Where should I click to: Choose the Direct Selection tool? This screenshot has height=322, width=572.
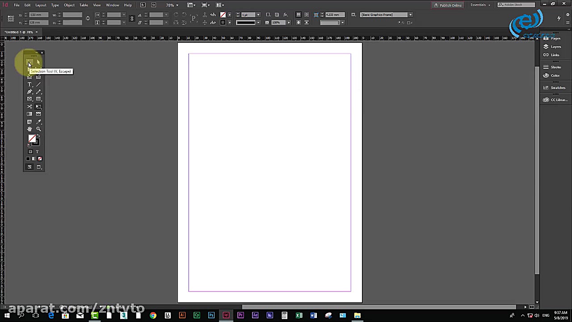point(38,62)
